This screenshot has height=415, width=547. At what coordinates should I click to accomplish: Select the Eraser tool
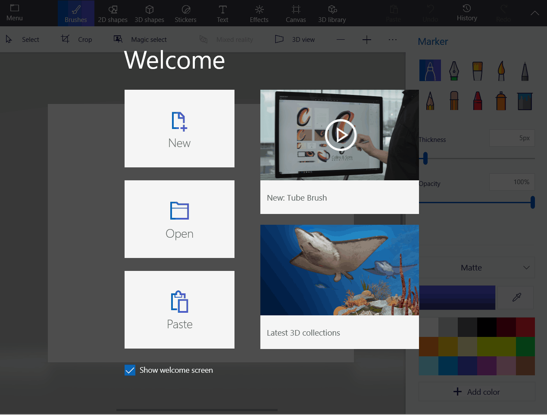454,101
